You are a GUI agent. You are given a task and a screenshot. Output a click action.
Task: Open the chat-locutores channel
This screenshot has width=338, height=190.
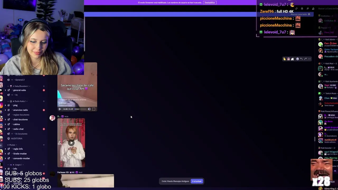pos(20,120)
